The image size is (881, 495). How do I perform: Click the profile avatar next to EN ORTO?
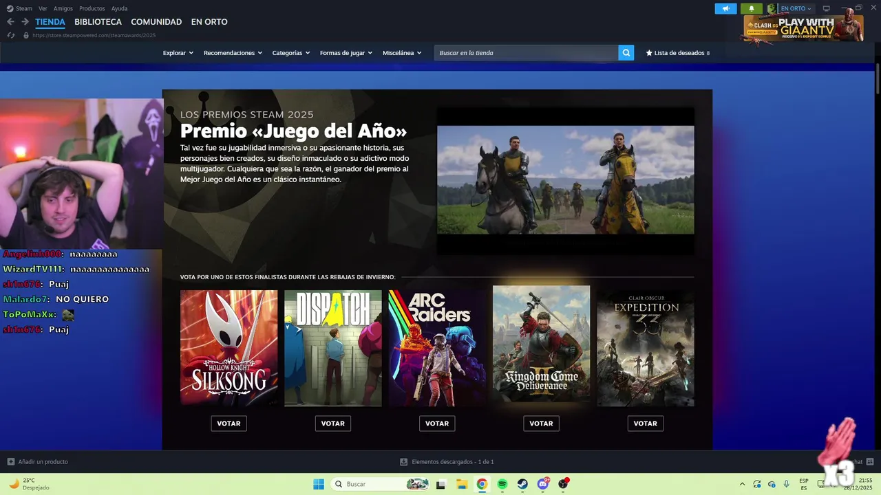click(x=772, y=8)
